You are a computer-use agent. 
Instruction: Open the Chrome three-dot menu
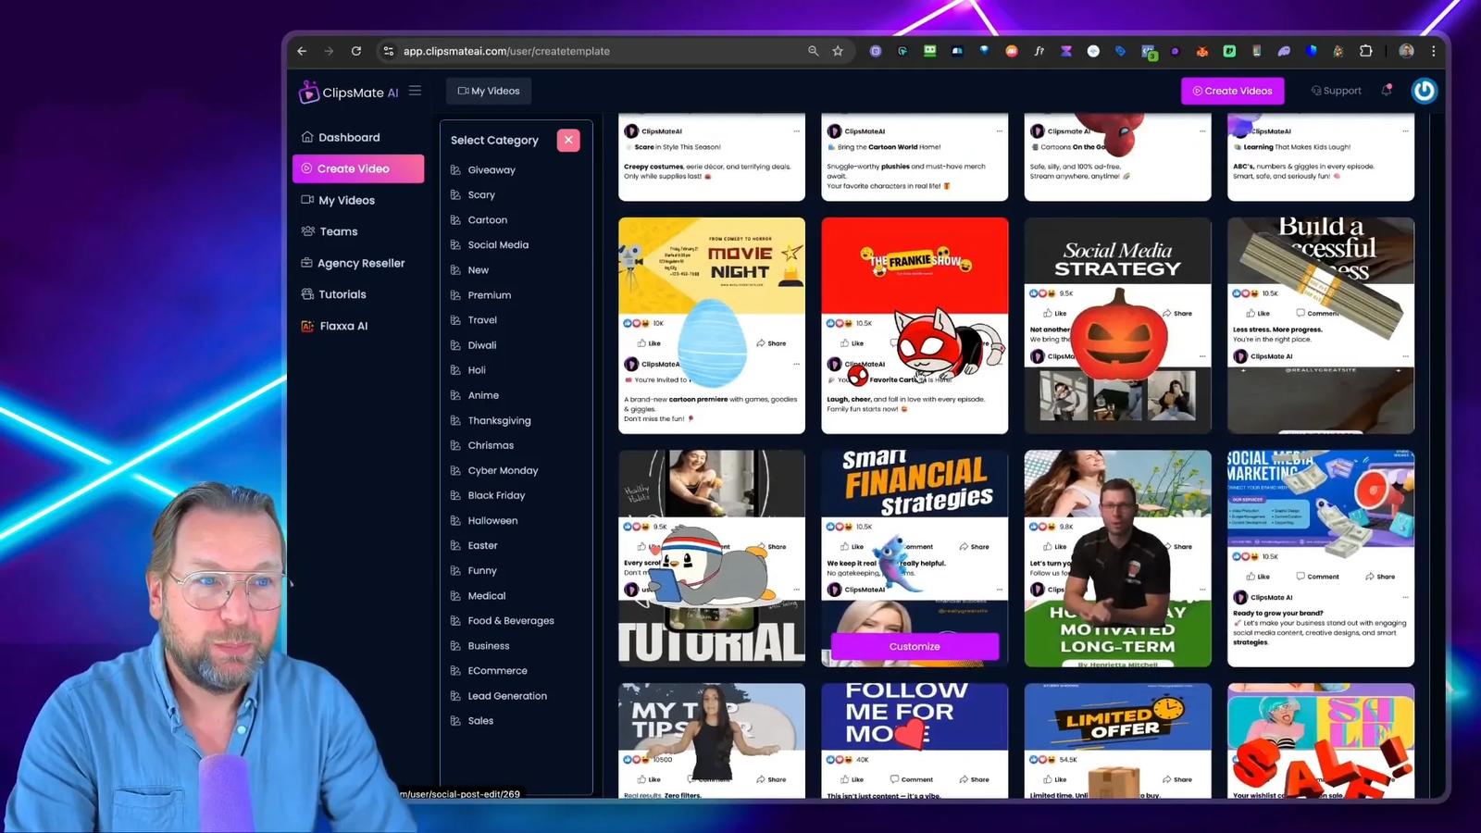[x=1434, y=51]
